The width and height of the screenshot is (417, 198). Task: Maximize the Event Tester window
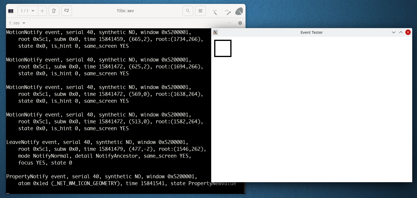[x=401, y=32]
